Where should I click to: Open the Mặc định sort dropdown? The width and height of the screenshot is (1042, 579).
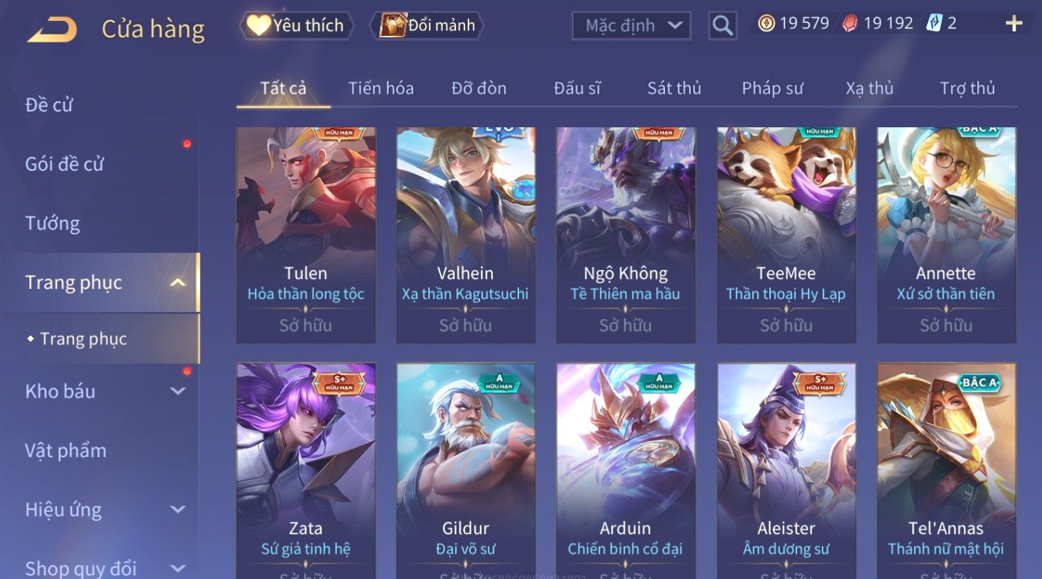click(x=631, y=26)
